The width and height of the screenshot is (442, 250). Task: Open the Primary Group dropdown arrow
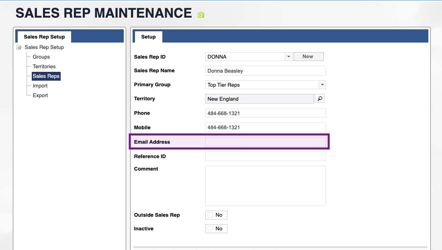pyautogui.click(x=322, y=85)
